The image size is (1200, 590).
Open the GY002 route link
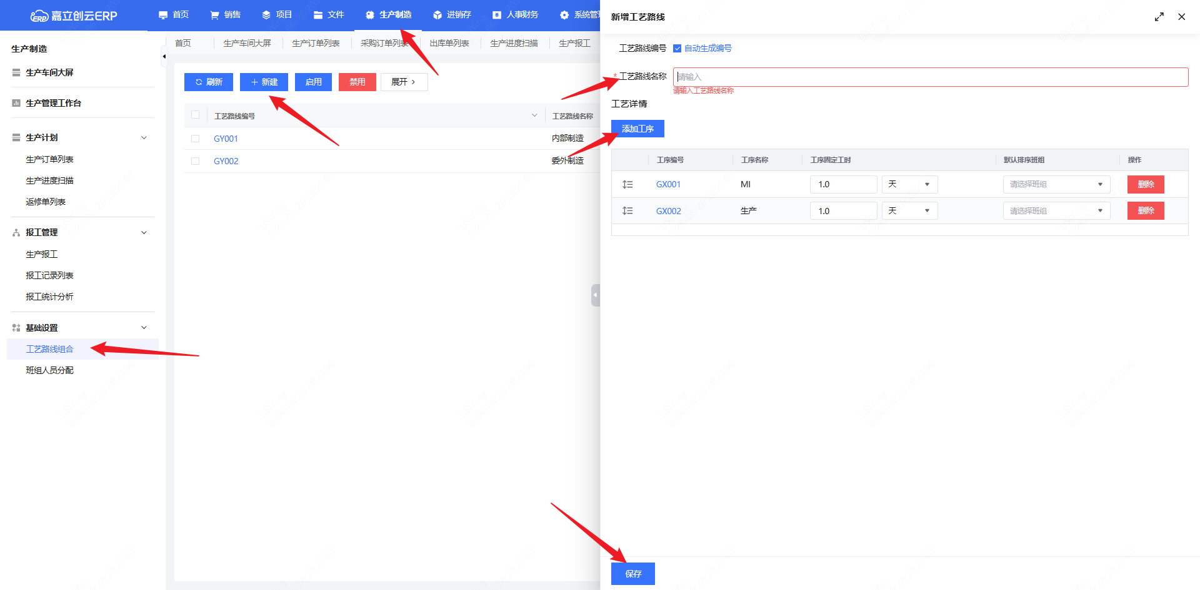226,161
